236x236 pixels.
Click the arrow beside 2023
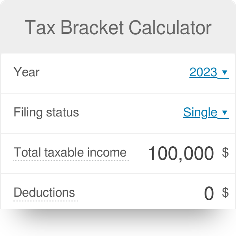pos(225,73)
